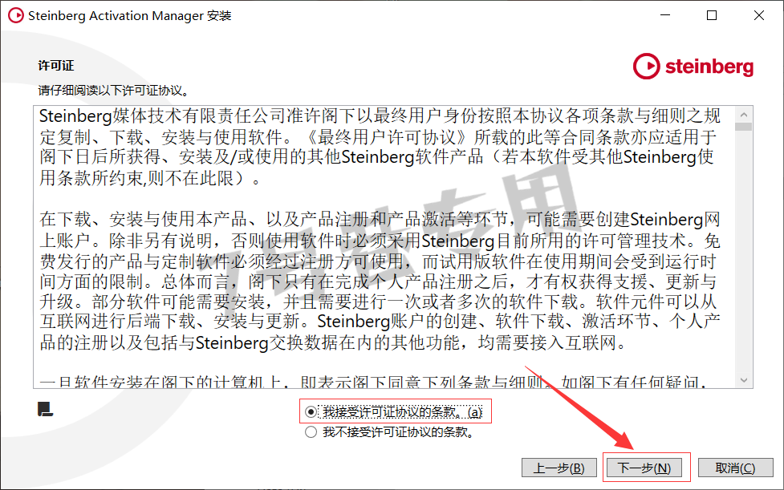Select 我不接受许可证协议的条款 radio button
The image size is (784, 490).
click(x=311, y=432)
